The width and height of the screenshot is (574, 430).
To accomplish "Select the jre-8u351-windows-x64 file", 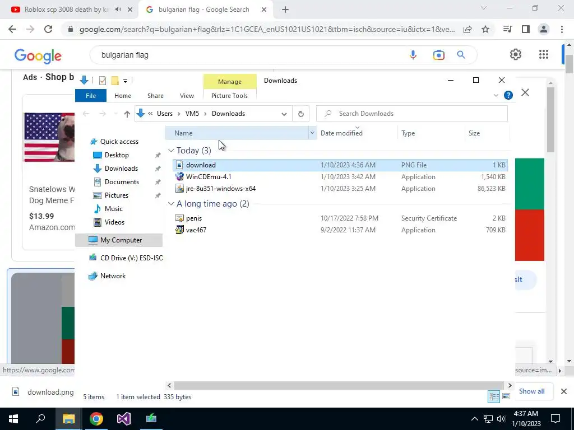I will (x=340, y=189).
